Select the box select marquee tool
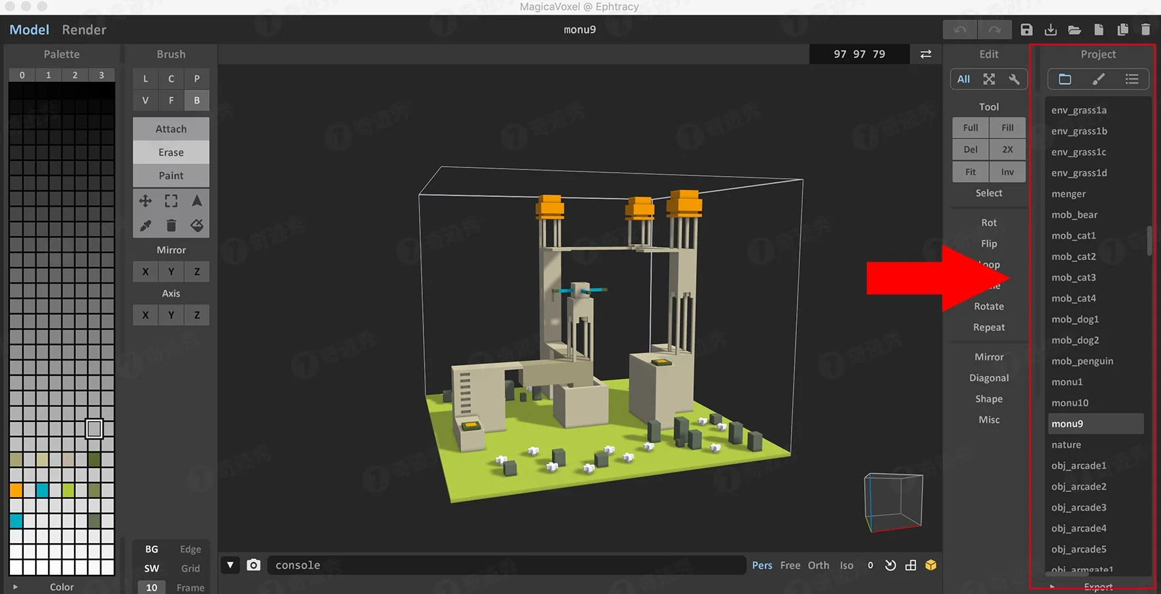This screenshot has width=1161, height=594. click(171, 201)
